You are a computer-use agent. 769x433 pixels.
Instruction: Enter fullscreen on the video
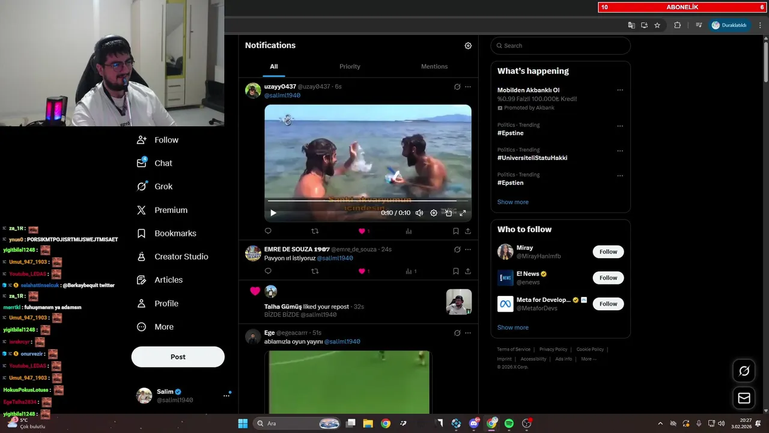click(x=463, y=213)
